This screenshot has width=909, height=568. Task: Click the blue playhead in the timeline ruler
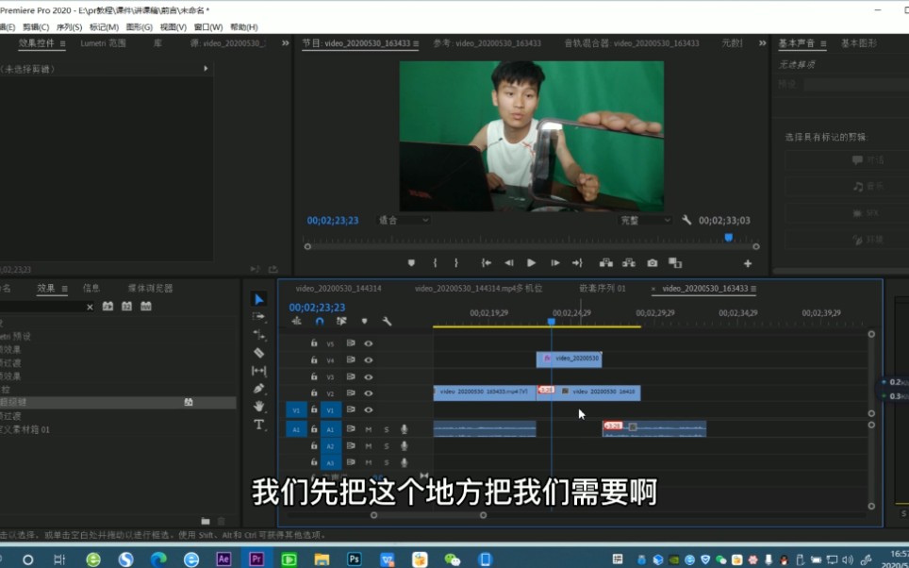(551, 321)
